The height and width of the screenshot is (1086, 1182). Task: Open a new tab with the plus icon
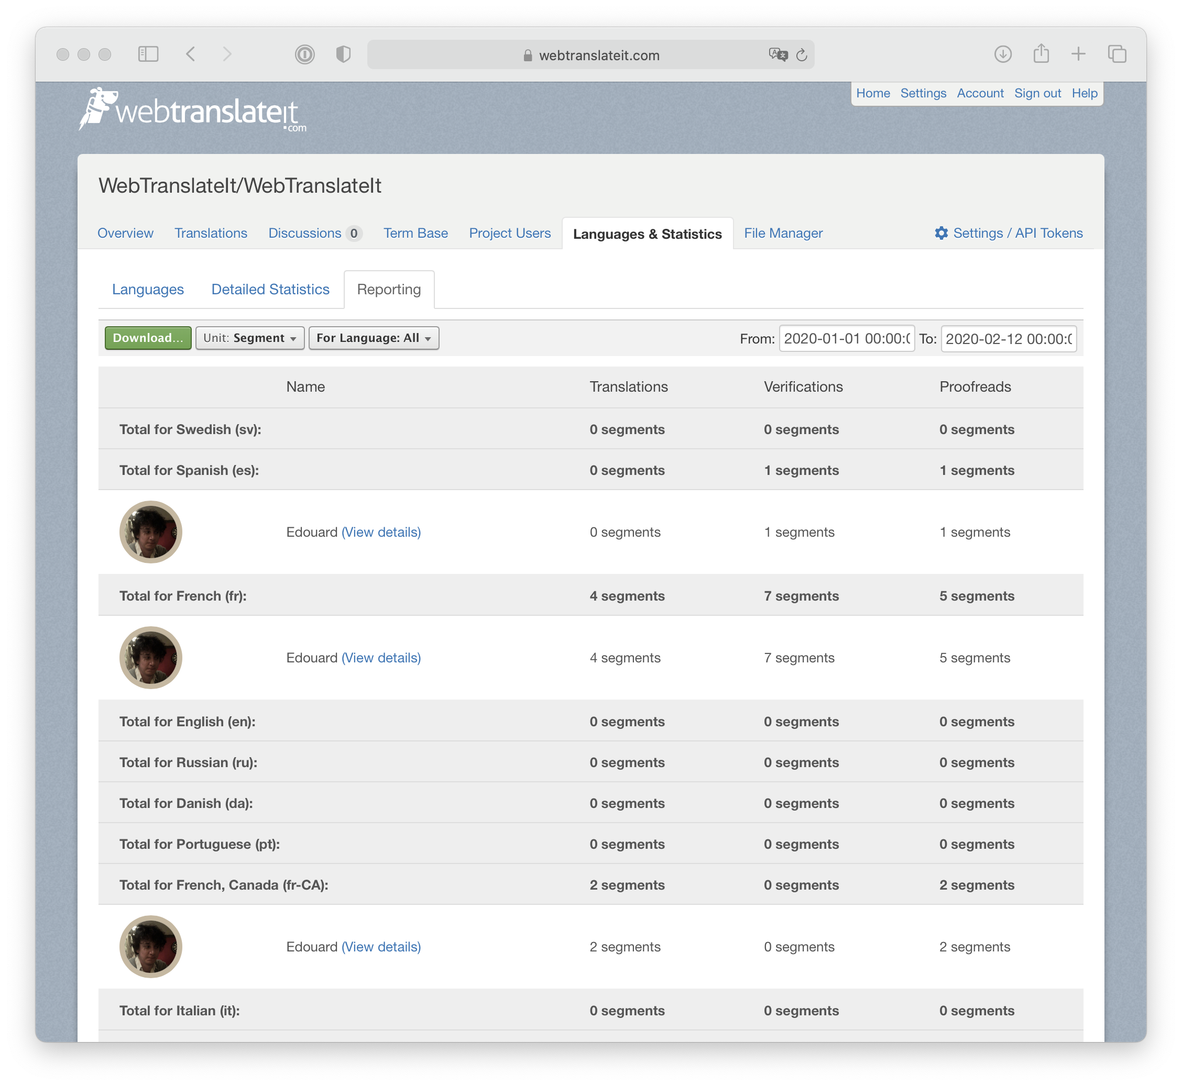[1078, 54]
